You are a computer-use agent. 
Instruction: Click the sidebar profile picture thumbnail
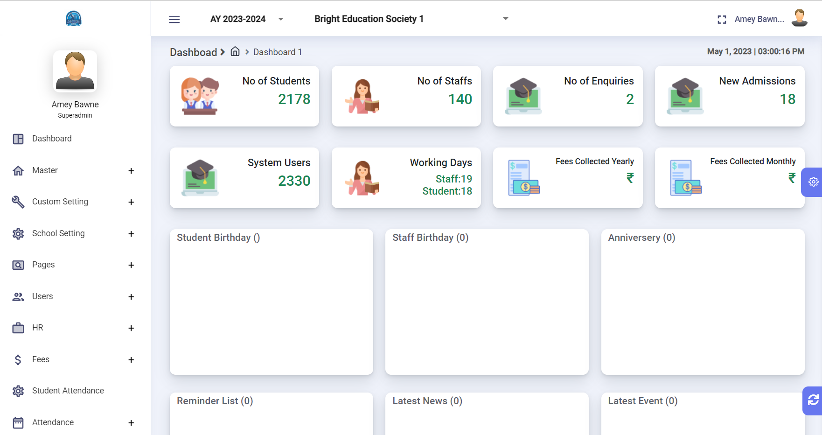point(75,71)
